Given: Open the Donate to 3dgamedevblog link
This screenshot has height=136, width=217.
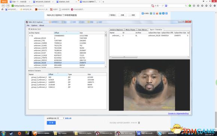Looking at the screenshot, I should 178,114.
